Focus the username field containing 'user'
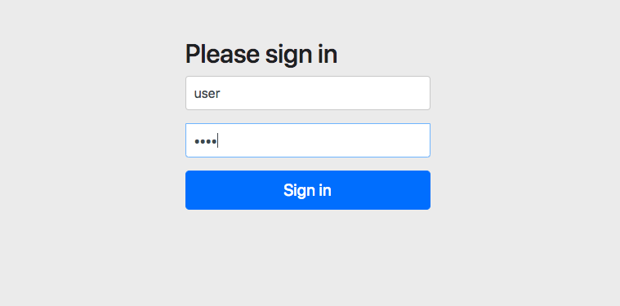Screen dimensions: 620x306 [x=308, y=93]
